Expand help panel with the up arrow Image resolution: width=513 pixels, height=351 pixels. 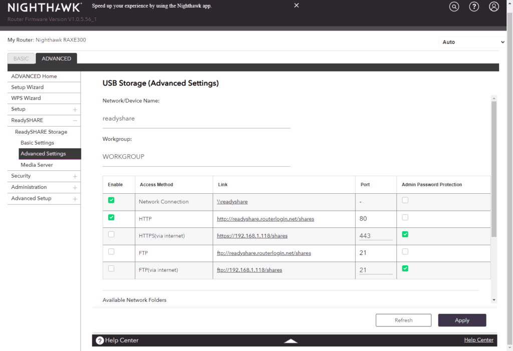point(291,341)
